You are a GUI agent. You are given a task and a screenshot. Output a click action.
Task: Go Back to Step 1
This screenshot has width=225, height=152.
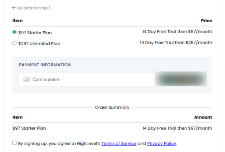(33, 8)
